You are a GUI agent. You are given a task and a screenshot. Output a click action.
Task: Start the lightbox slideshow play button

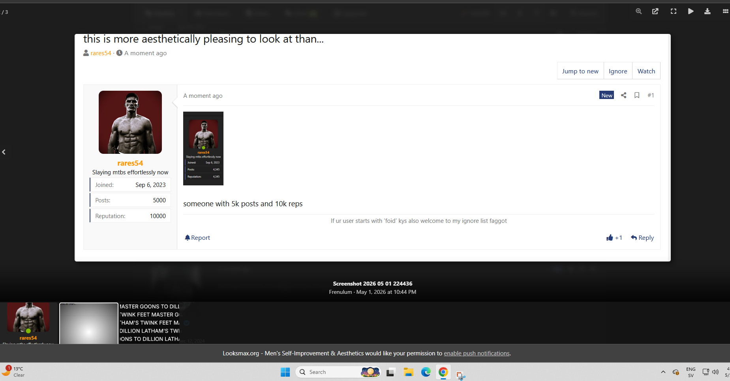coord(691,11)
